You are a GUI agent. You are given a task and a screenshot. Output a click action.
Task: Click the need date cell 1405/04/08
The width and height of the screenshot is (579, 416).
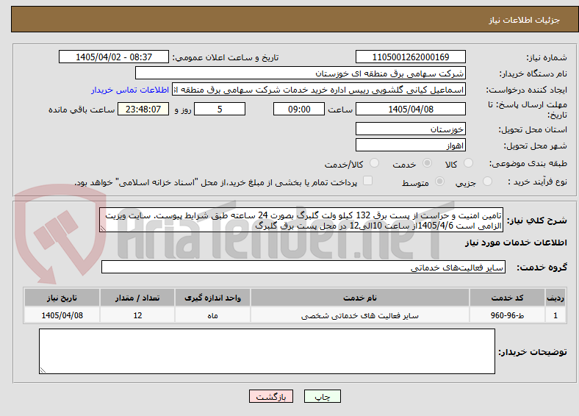[62, 315]
